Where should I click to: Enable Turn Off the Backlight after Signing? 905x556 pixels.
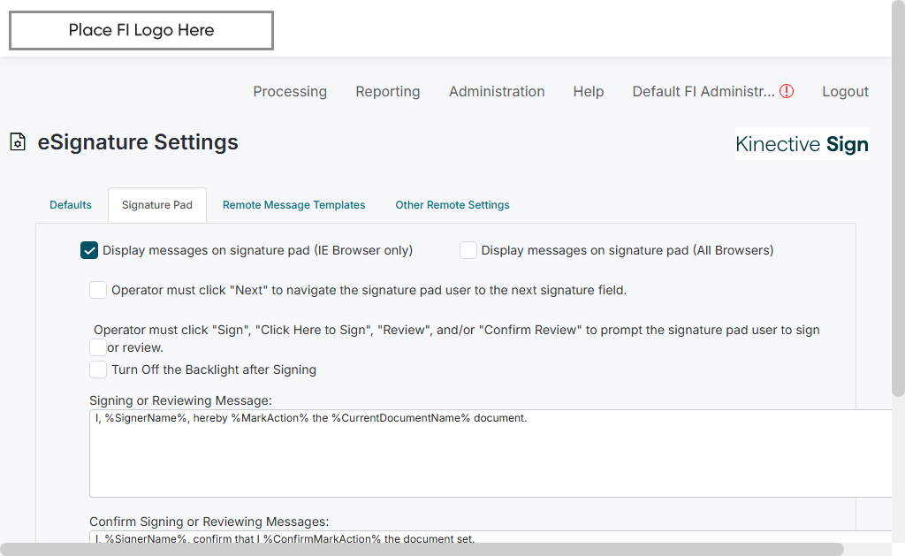coord(98,369)
